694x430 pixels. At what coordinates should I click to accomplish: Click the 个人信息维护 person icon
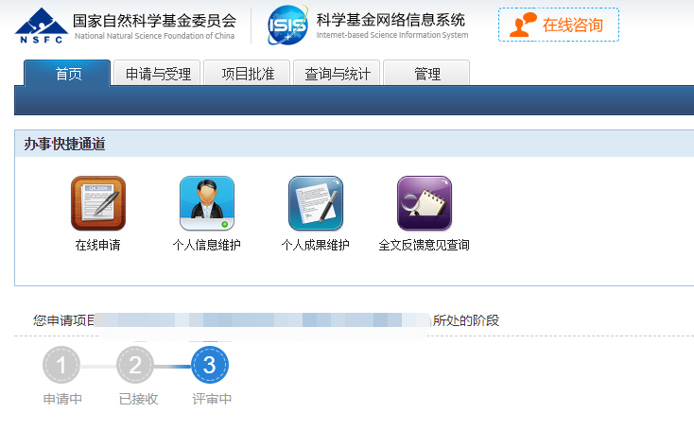(x=206, y=203)
